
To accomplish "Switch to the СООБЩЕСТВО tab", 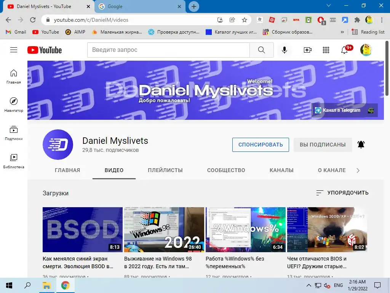I will [x=226, y=170].
